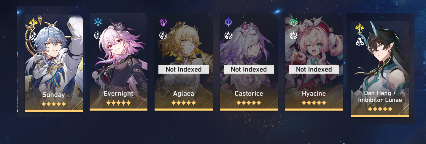Click Aglaea's Remembrance path icon
Image resolution: width=426 pixels, height=144 pixels.
(x=163, y=35)
